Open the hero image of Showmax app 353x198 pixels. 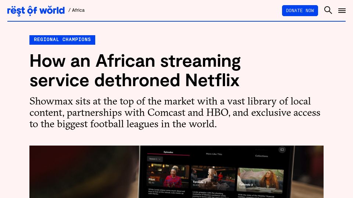(x=176, y=172)
